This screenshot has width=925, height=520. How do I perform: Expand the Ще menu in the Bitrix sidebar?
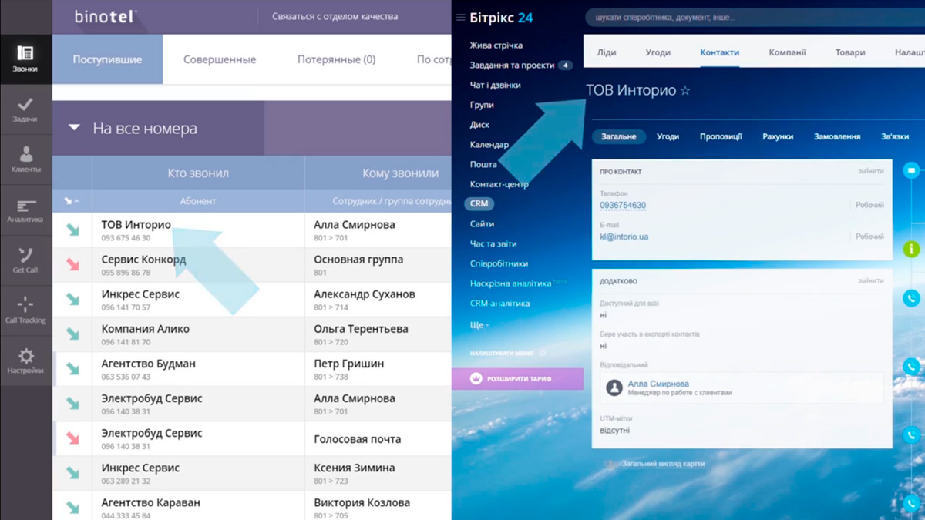(479, 325)
